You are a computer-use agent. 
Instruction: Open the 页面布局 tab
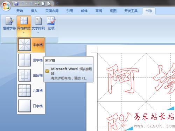pyautogui.click(x=52, y=11)
